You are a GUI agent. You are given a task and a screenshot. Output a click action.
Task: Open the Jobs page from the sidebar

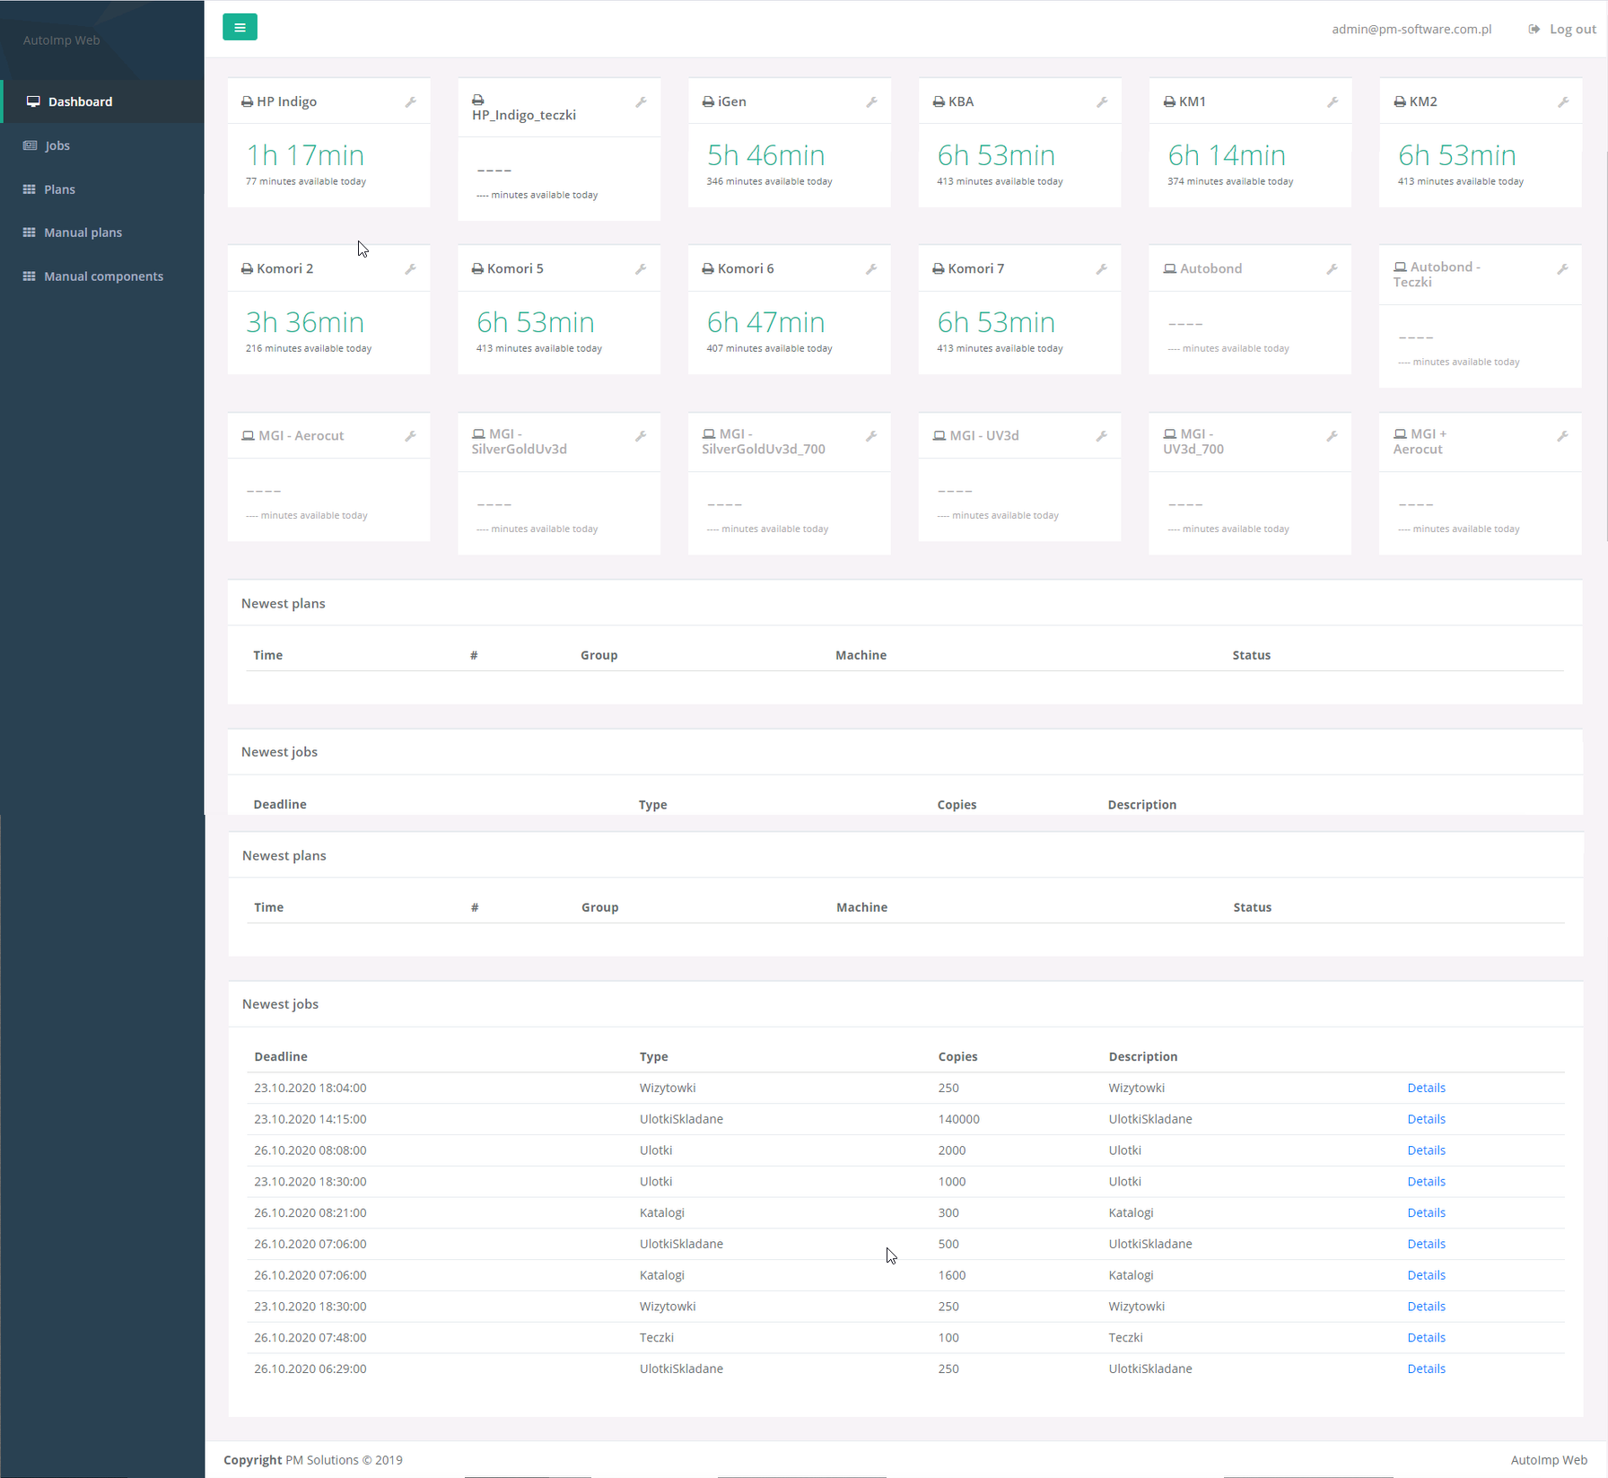coord(57,145)
